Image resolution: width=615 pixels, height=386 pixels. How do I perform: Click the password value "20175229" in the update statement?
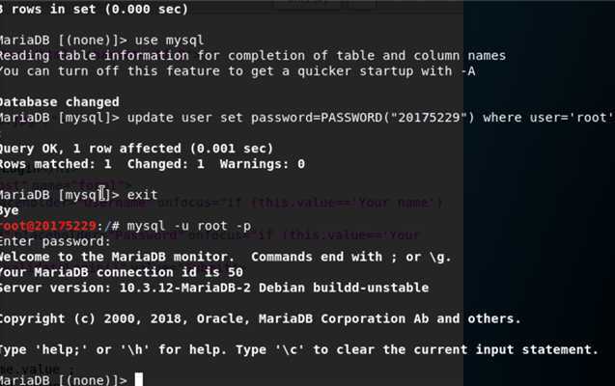[x=429, y=118]
